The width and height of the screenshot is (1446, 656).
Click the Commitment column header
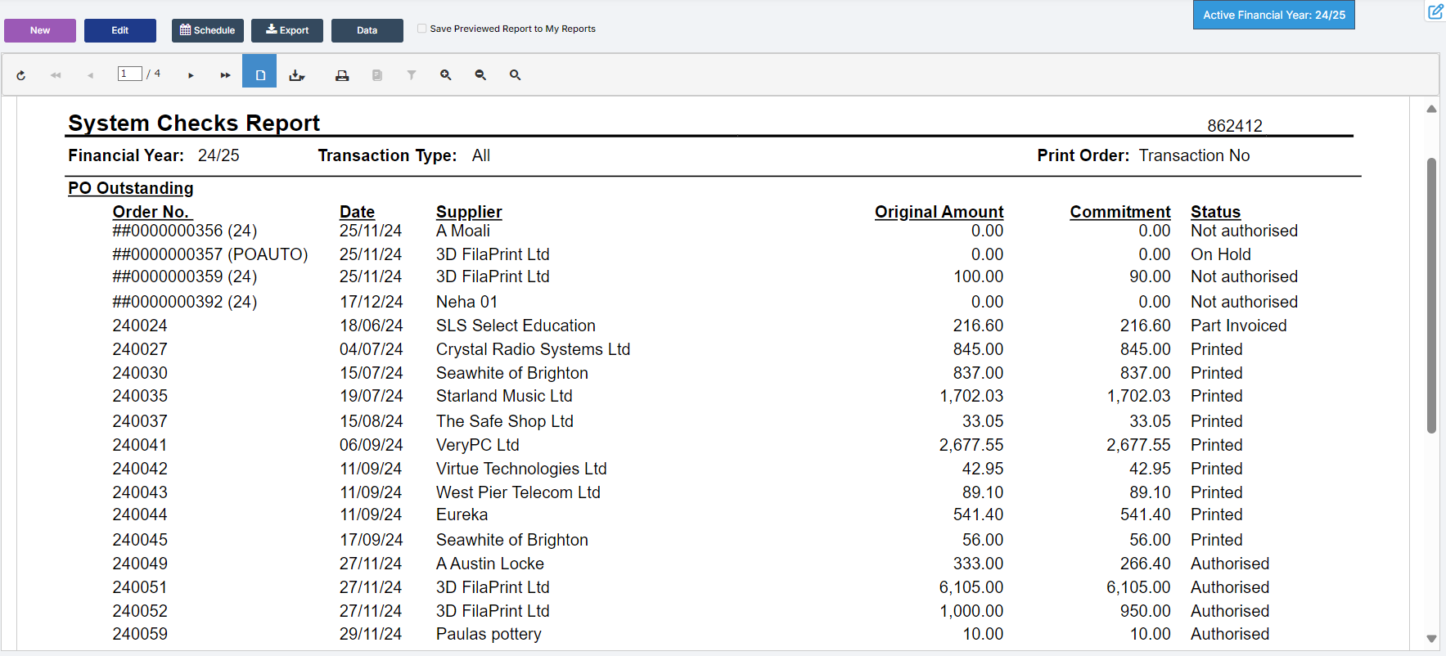pos(1120,212)
